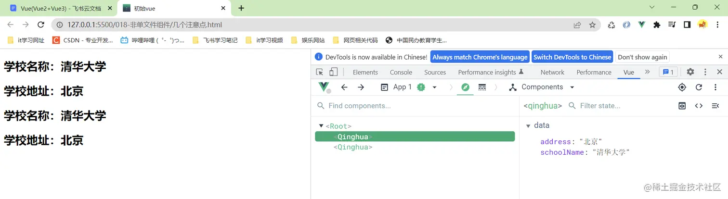Click the inspect DOM code brackets icon

click(699, 106)
